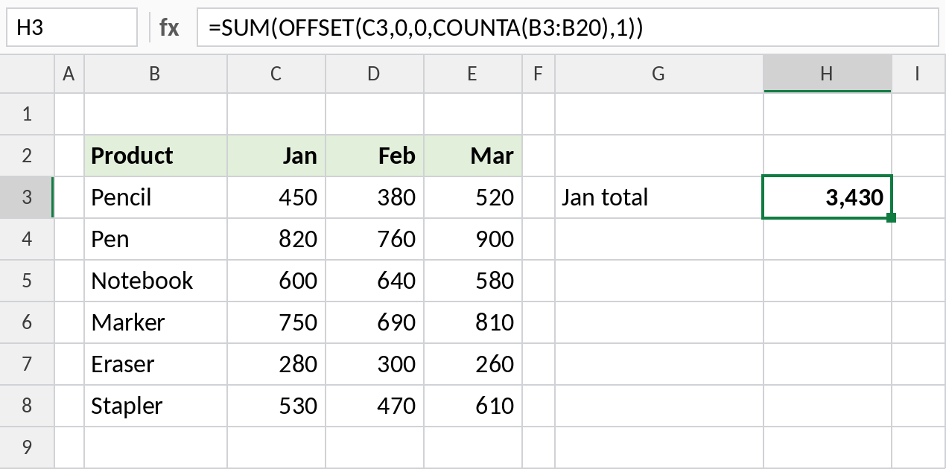Click the Jan value 280 for Eraser

pos(276,364)
